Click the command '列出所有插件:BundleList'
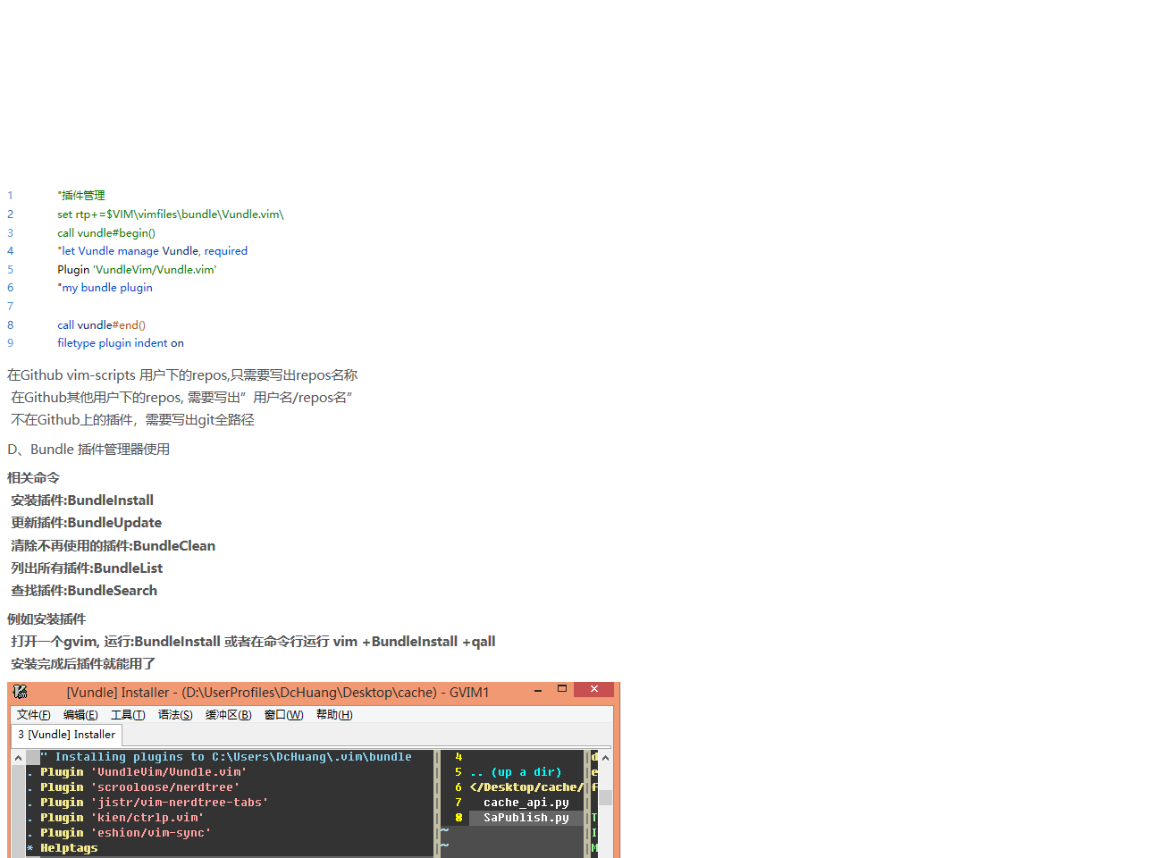The height and width of the screenshot is (858, 1169). [x=87, y=568]
